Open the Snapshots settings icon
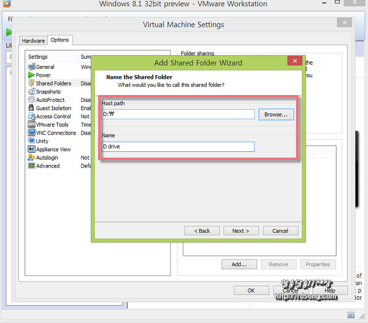Viewport: 368px width, 323px height. coord(32,92)
